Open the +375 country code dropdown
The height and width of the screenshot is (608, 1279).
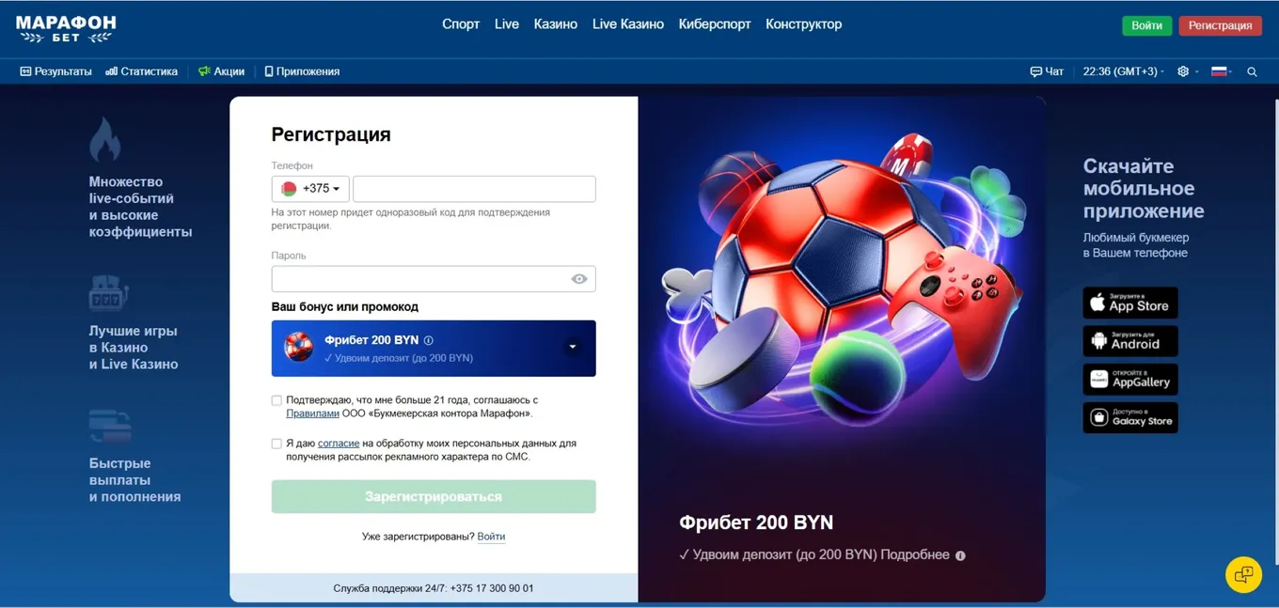[310, 189]
